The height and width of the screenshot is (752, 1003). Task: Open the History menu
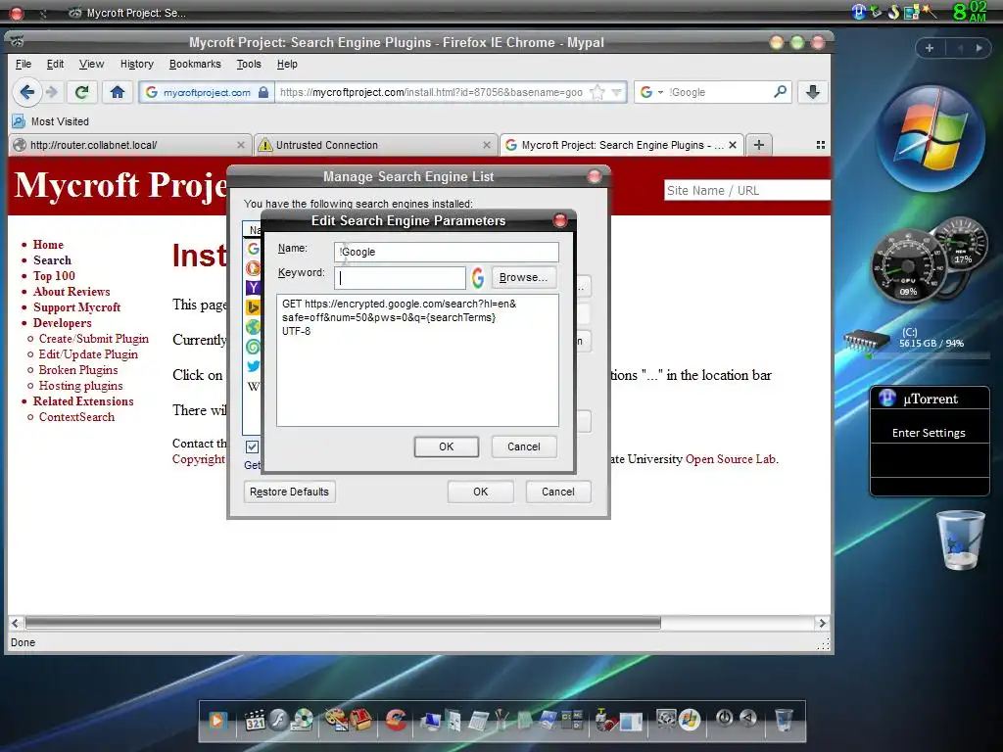137,64
